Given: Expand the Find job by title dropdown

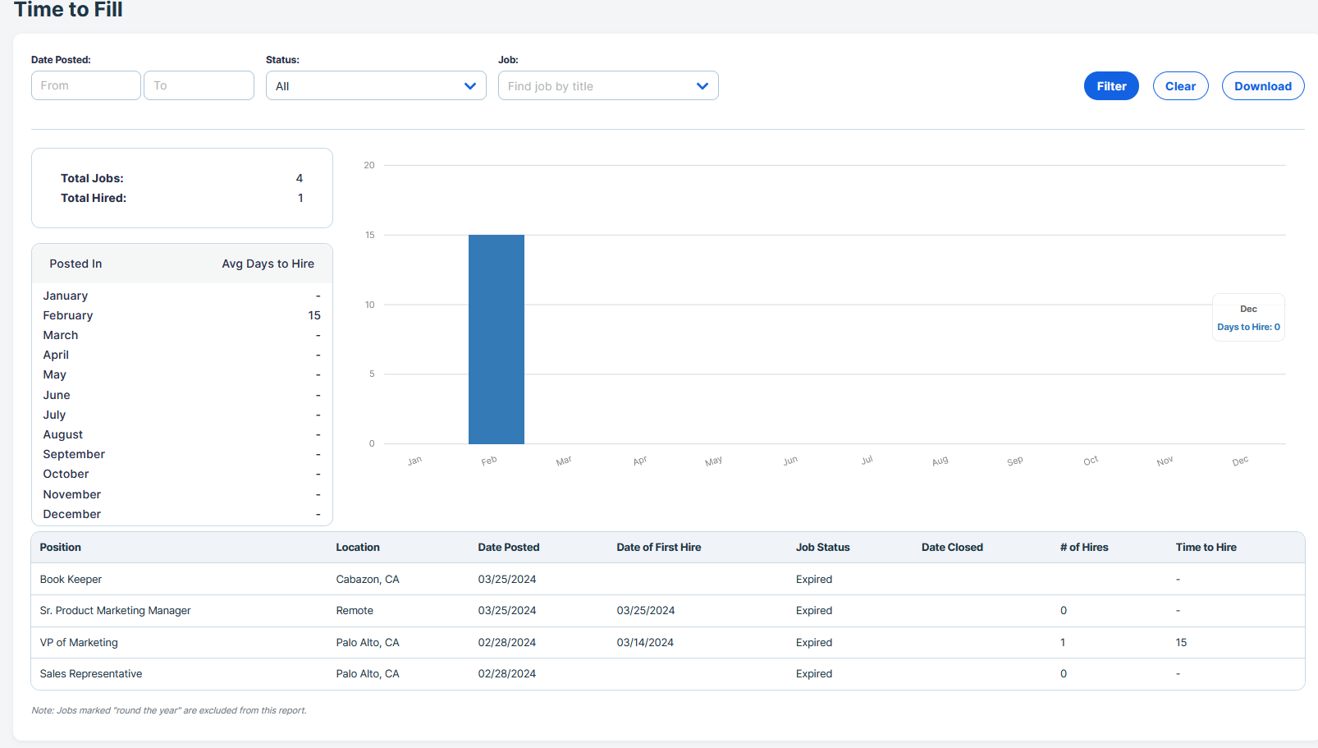Looking at the screenshot, I should (x=702, y=86).
